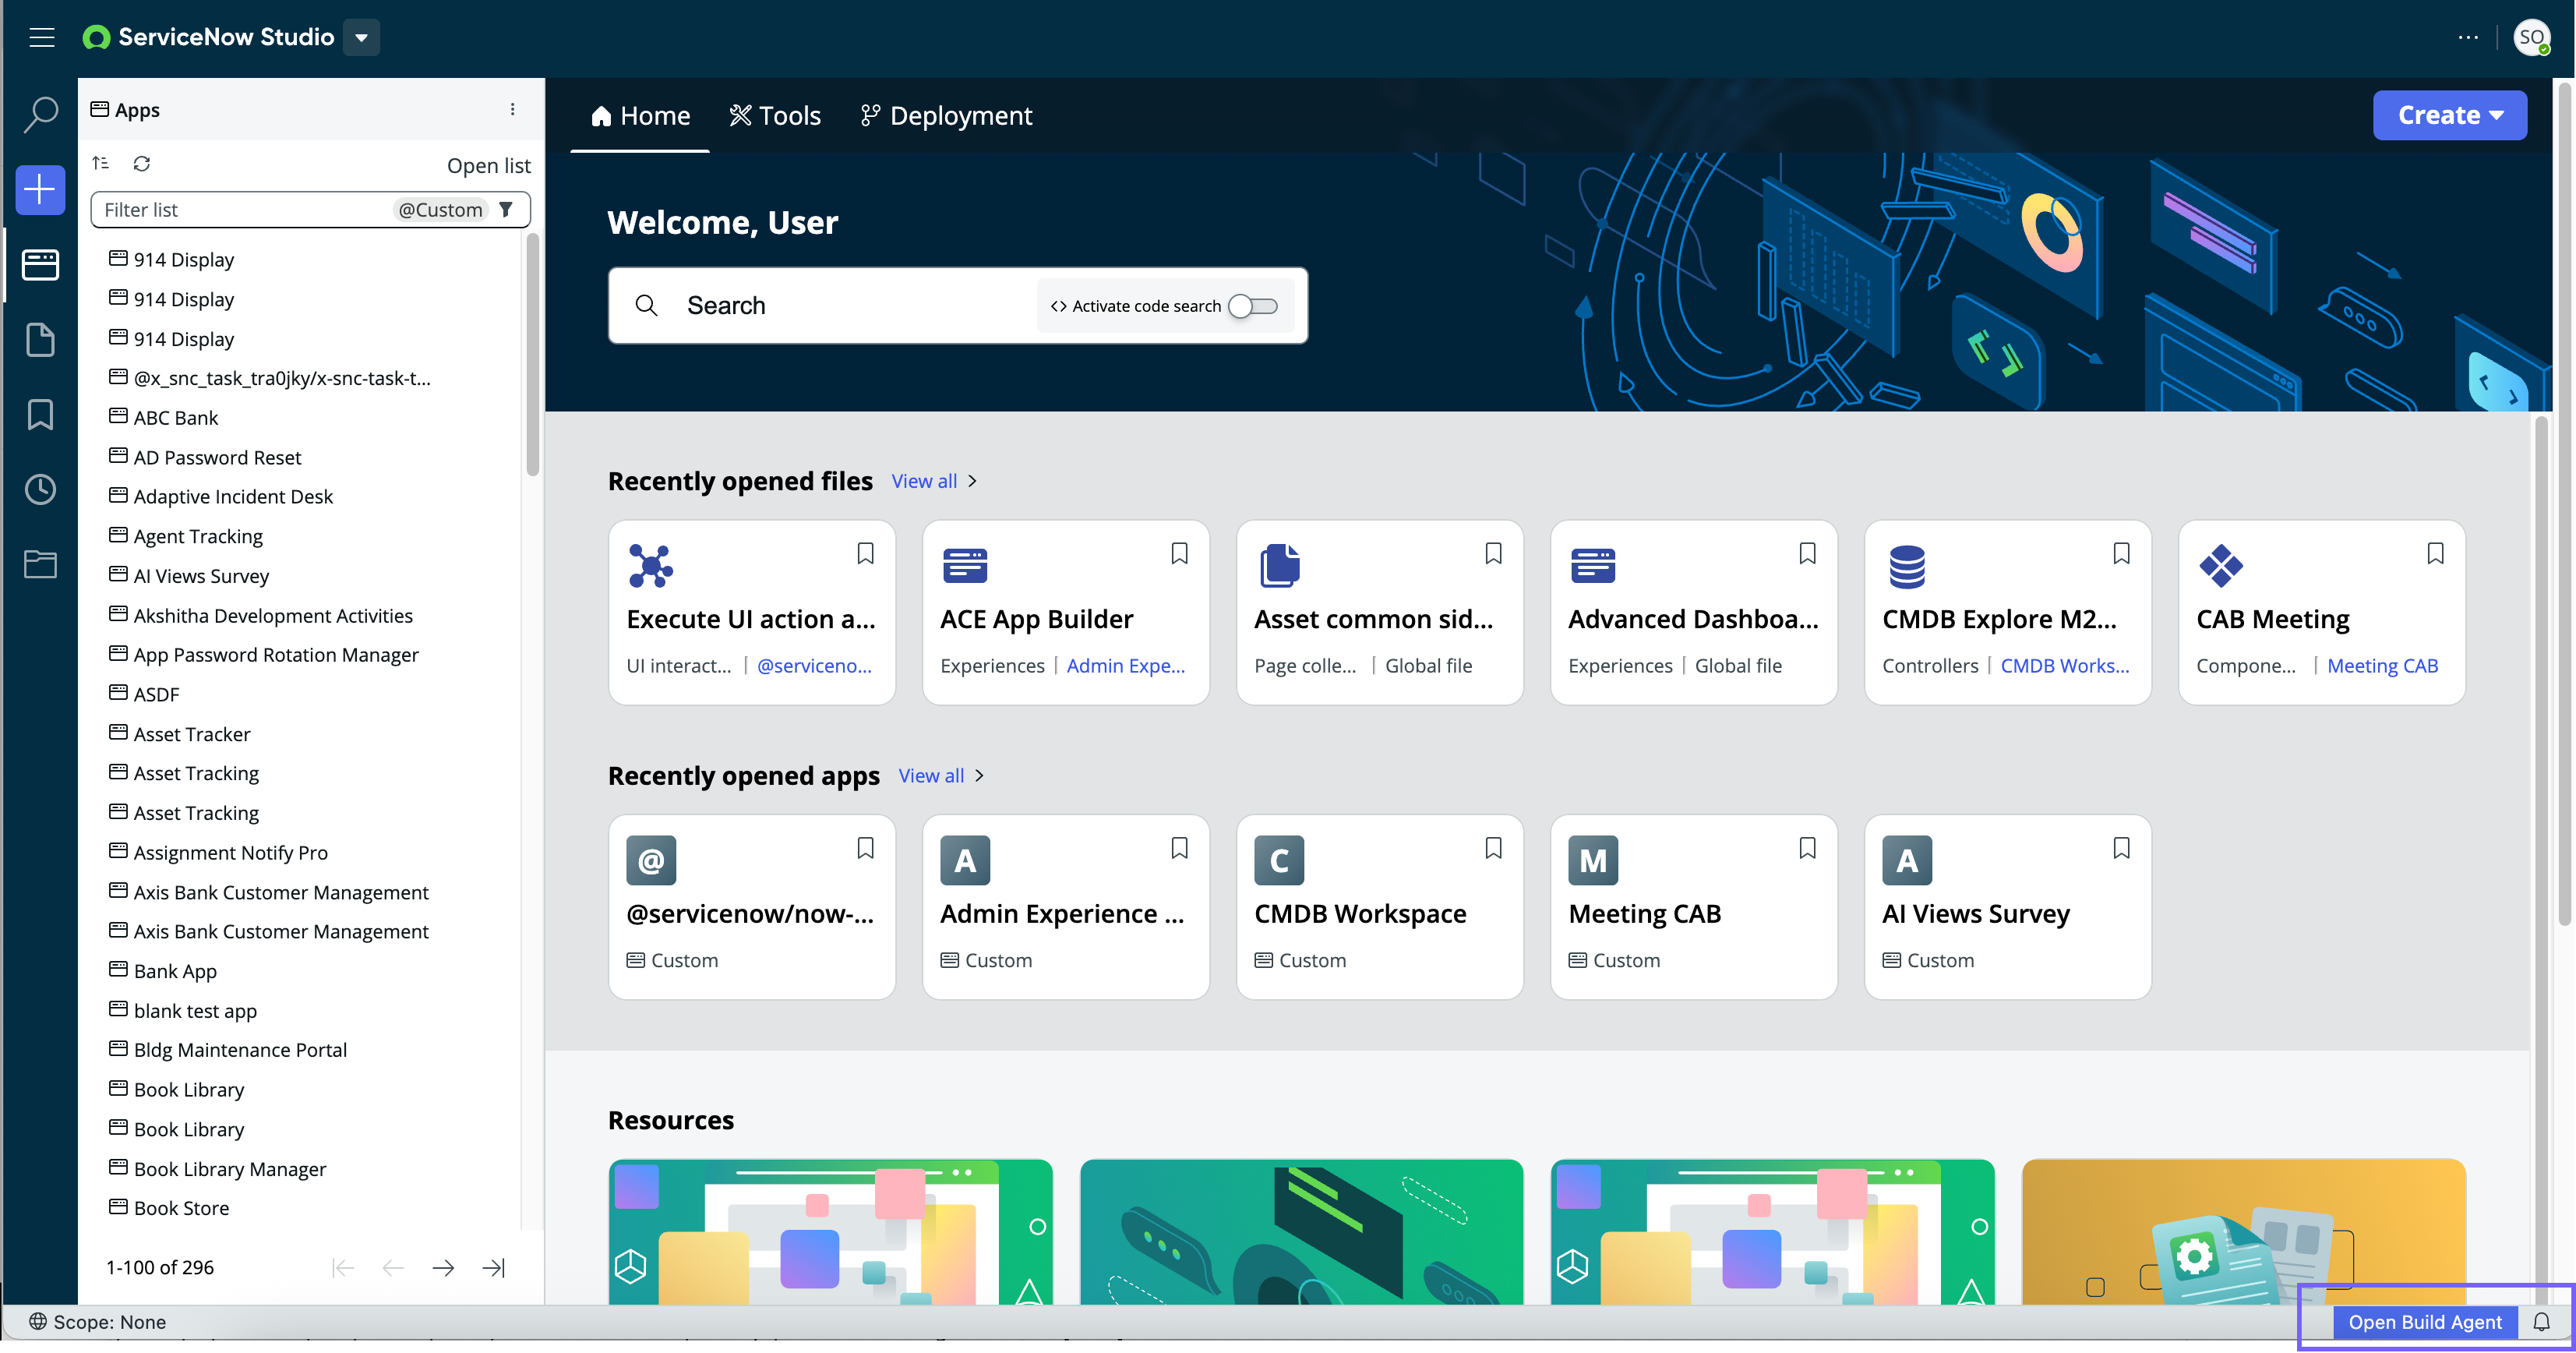Select Agent Tracking in app list
The width and height of the screenshot is (2576, 1353).
click(198, 536)
